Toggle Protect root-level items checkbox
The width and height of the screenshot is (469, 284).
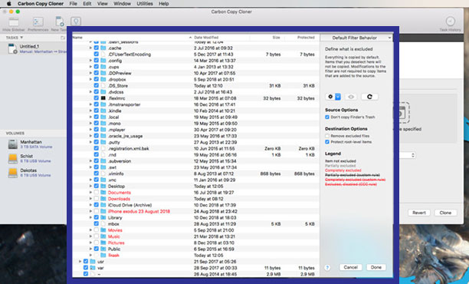(327, 142)
